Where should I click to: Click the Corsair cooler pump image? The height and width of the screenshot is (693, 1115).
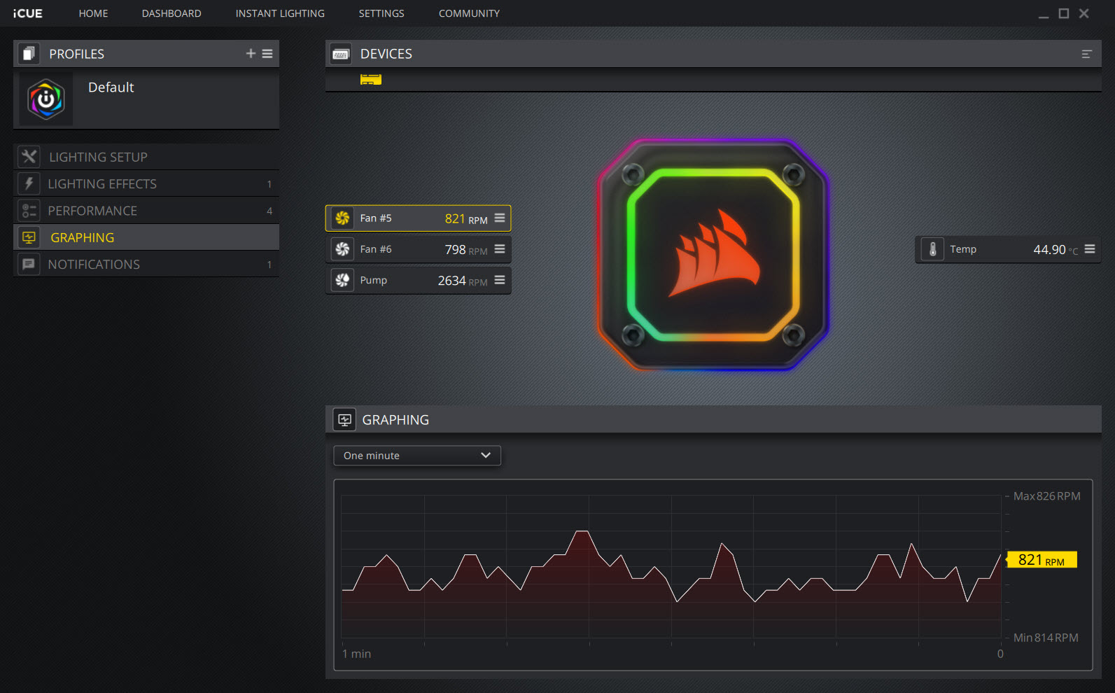713,255
